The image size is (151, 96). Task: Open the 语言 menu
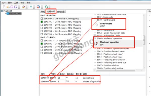pyautogui.click(x=28, y=2)
